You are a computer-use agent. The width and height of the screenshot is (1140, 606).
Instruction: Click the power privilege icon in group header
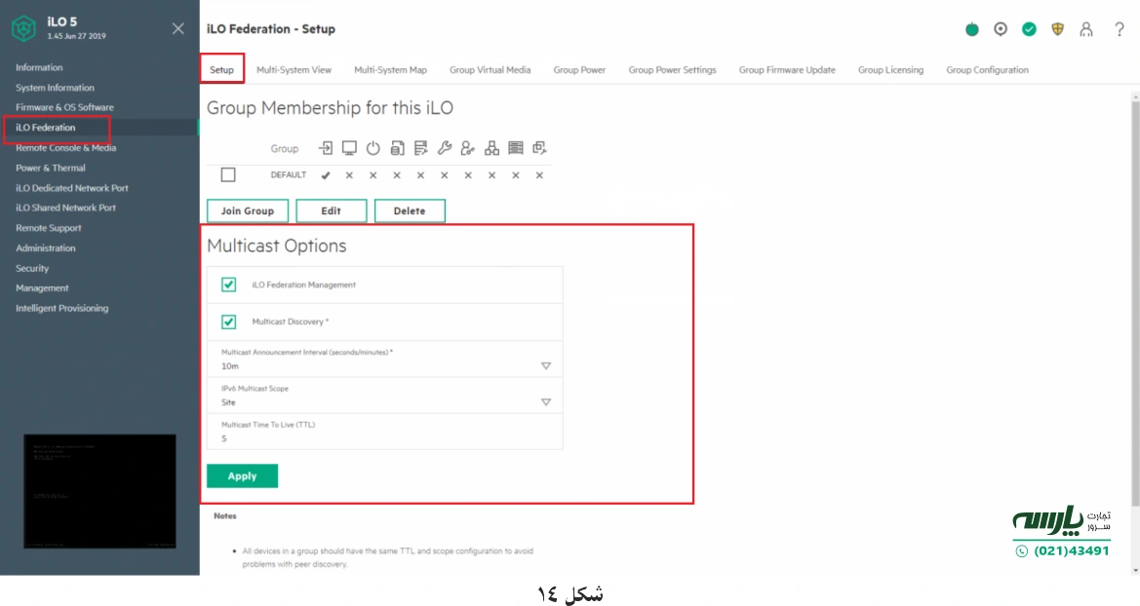click(374, 147)
